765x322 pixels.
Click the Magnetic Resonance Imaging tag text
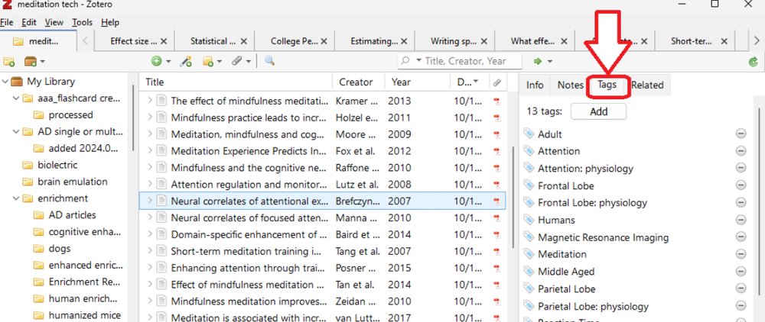tap(603, 237)
